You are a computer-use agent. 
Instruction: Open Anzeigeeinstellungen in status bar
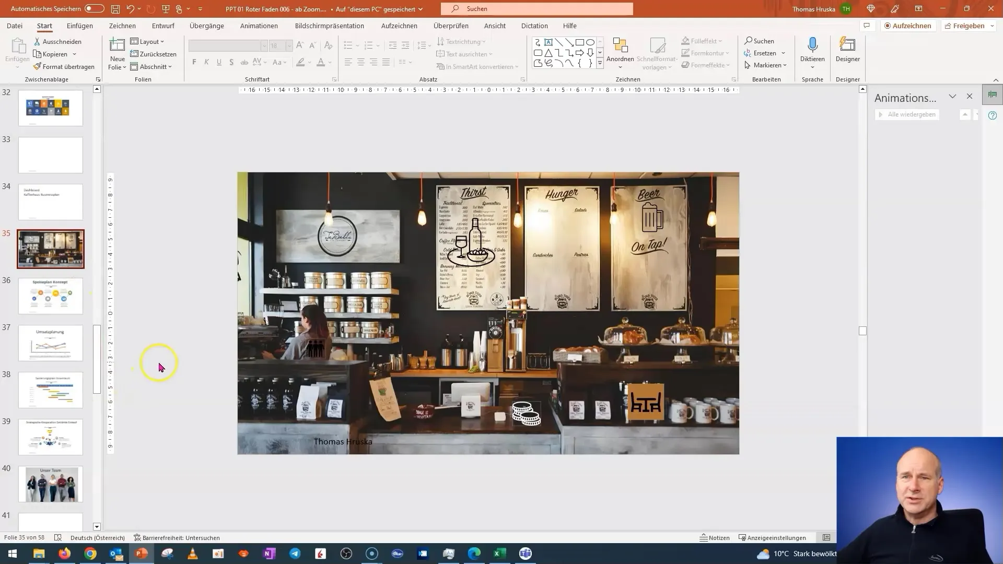tap(772, 537)
